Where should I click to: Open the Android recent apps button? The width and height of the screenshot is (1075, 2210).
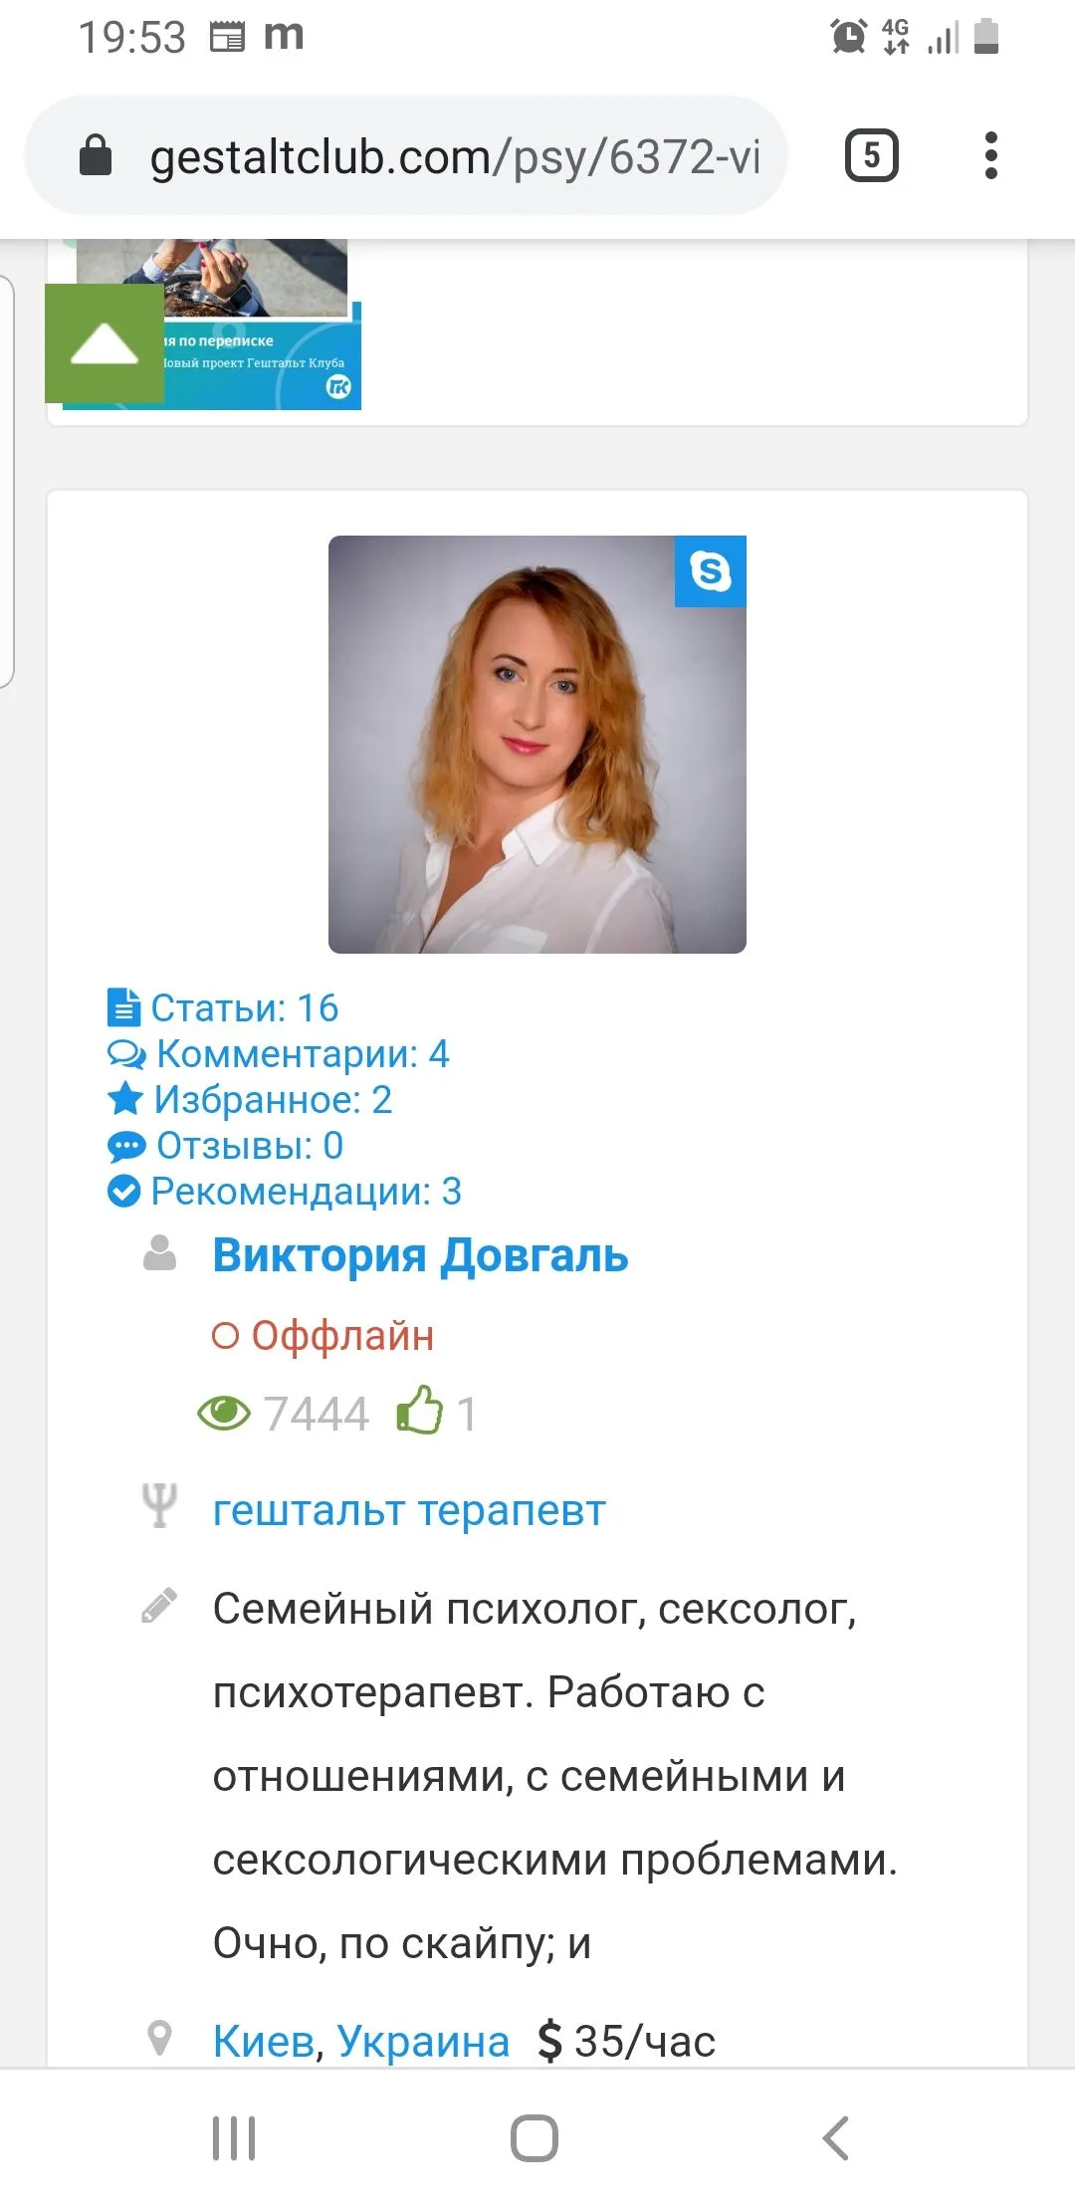coord(234,2138)
